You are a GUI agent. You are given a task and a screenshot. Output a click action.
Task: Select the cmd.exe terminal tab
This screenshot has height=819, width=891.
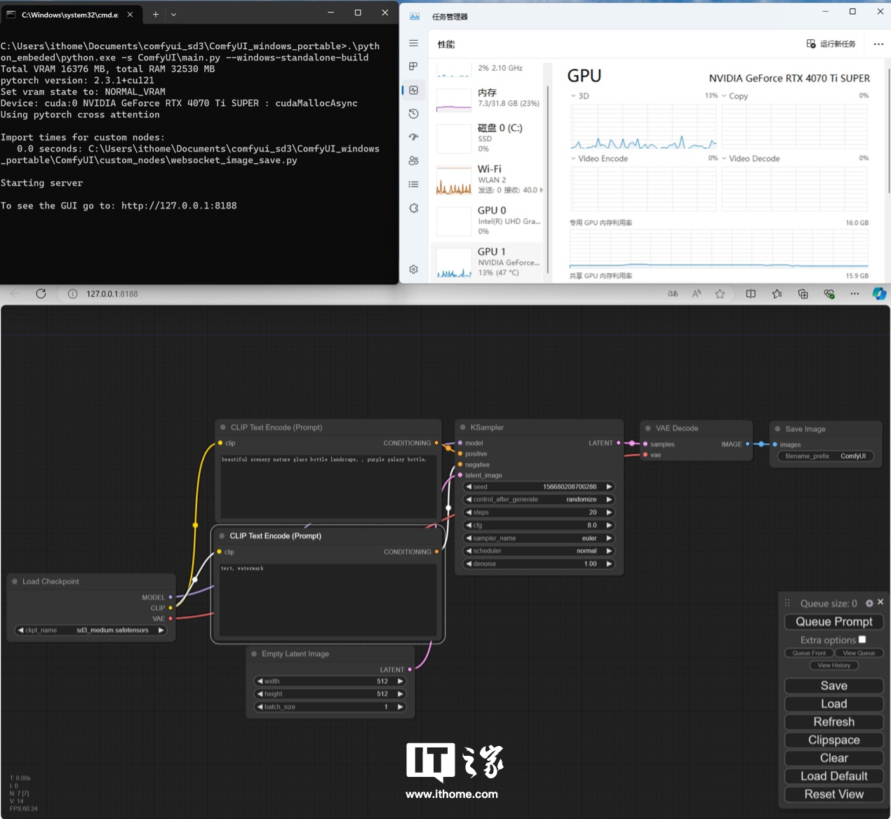(67, 13)
